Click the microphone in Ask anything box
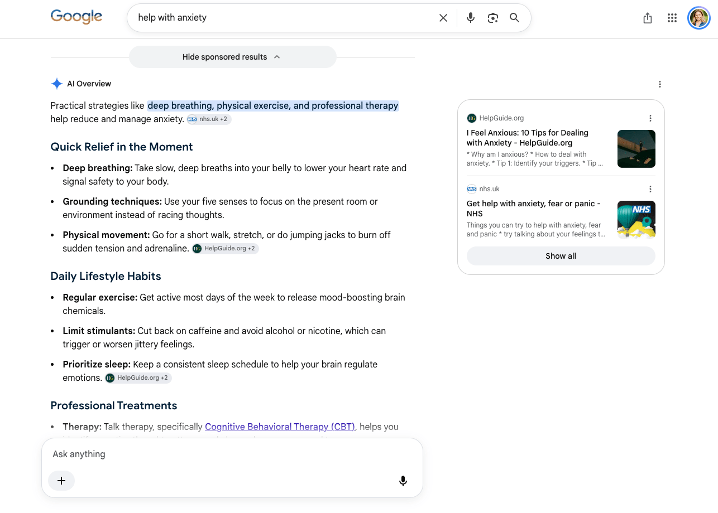This screenshot has width=718, height=513. [x=403, y=481]
